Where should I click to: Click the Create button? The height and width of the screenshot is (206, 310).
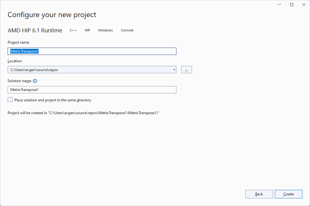(288, 194)
